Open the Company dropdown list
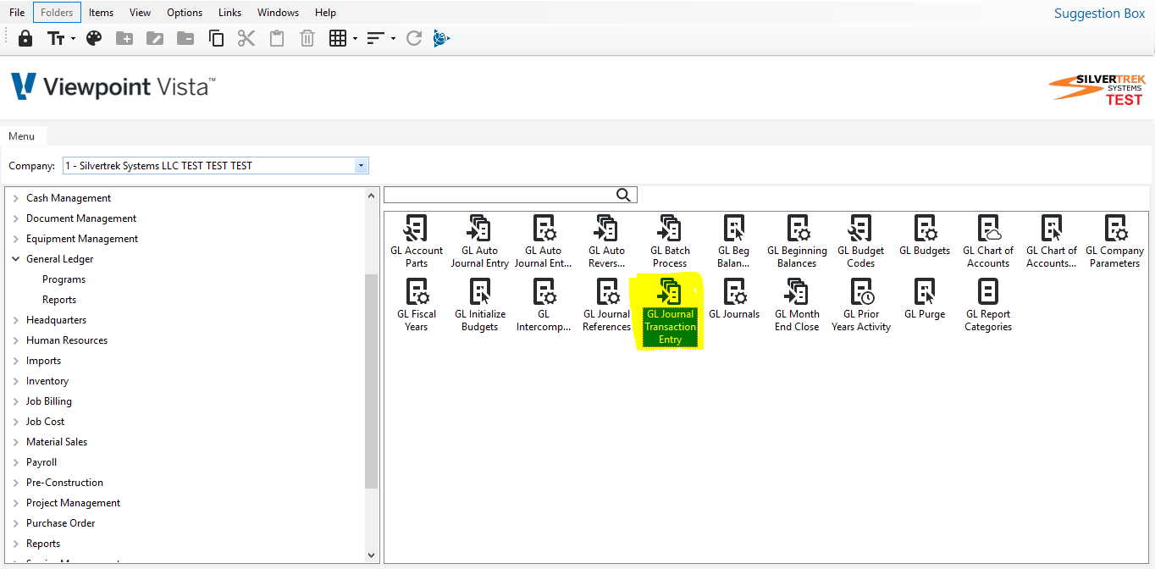The width and height of the screenshot is (1155, 569). click(362, 166)
